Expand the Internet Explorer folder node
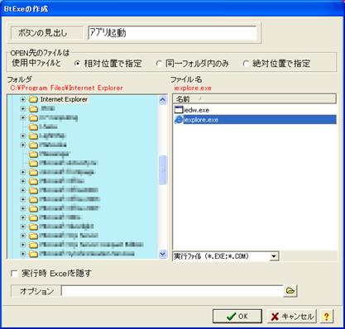This screenshot has height=329, width=345. point(23,99)
